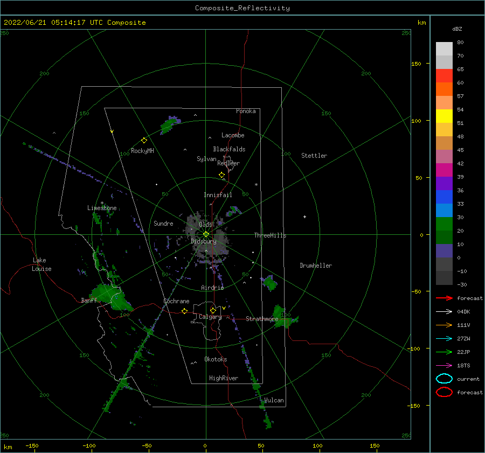Click the green 22JP arrow in legend
Image resolution: width=485 pixels, height=453 pixels.
pyautogui.click(x=444, y=352)
